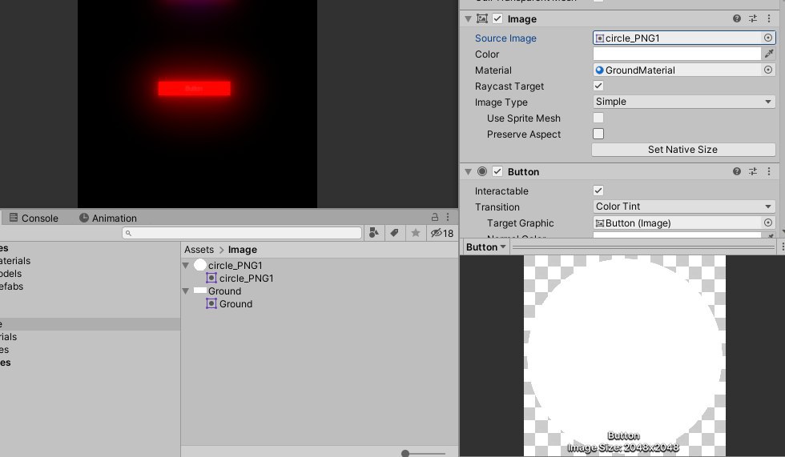
Task: Click Search by Label tag icon
Action: tap(394, 232)
